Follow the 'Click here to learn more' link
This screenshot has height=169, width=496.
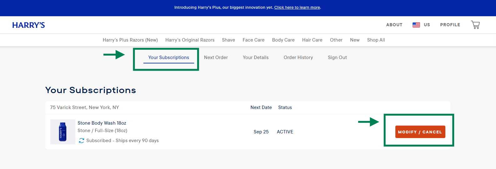(297, 7)
